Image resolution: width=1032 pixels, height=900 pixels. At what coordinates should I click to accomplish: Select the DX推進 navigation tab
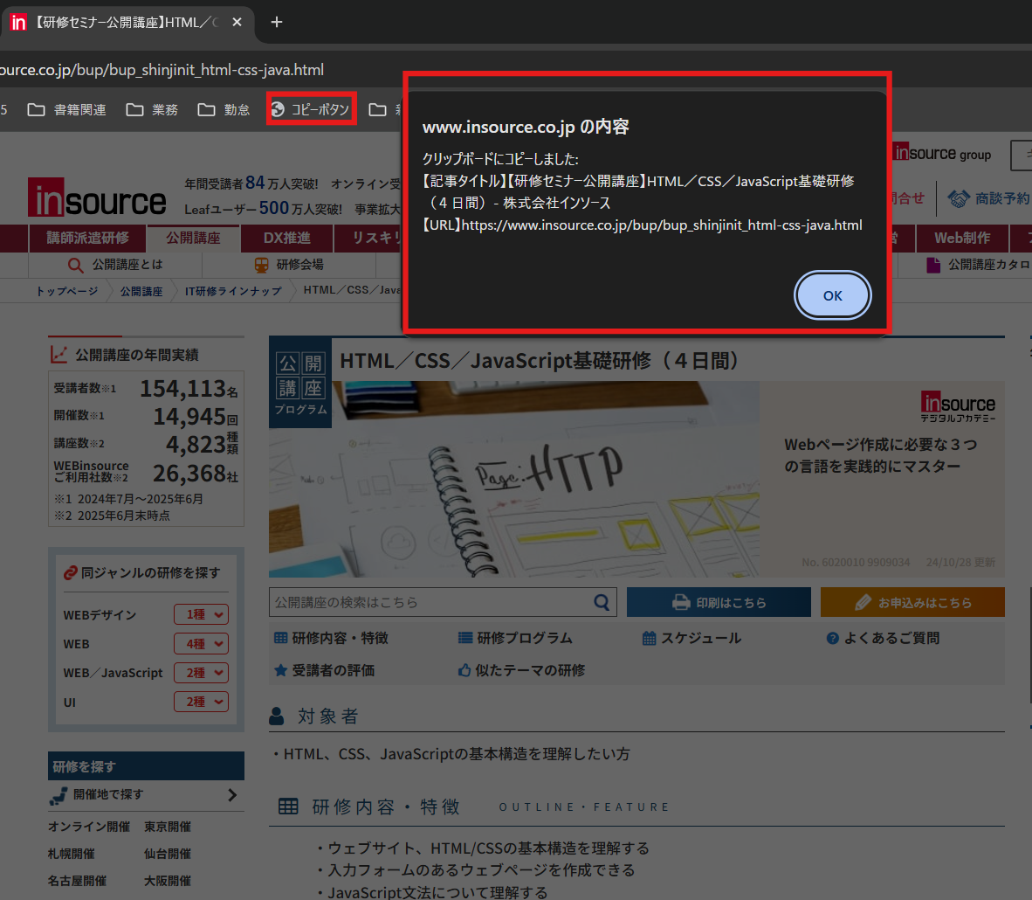tap(286, 238)
